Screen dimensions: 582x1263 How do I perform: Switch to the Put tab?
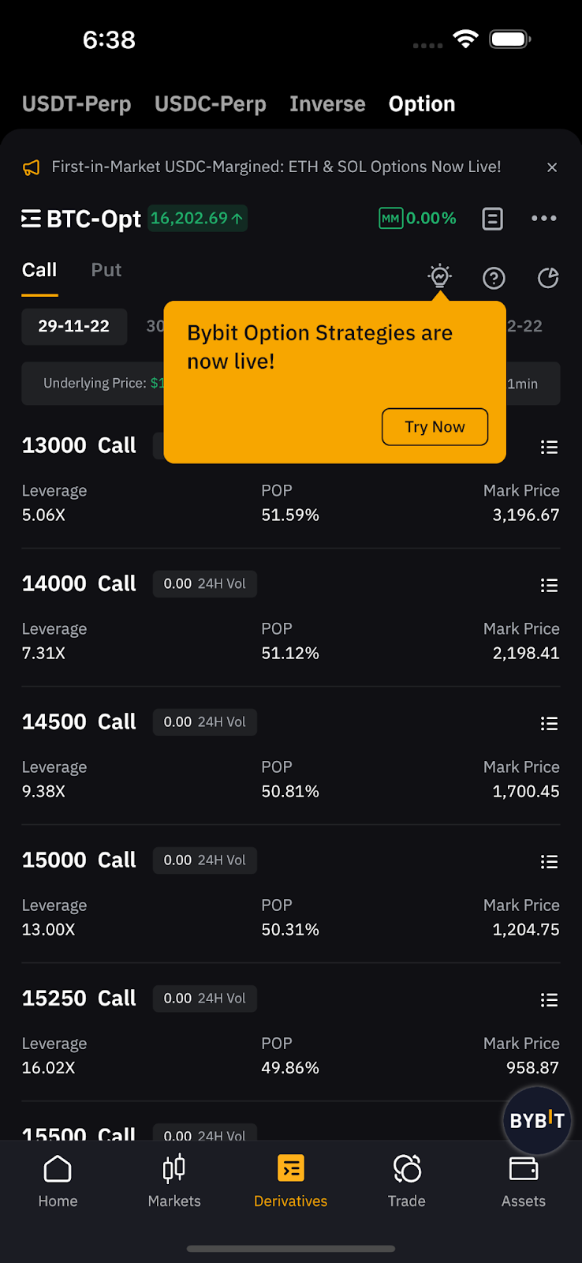tap(106, 270)
